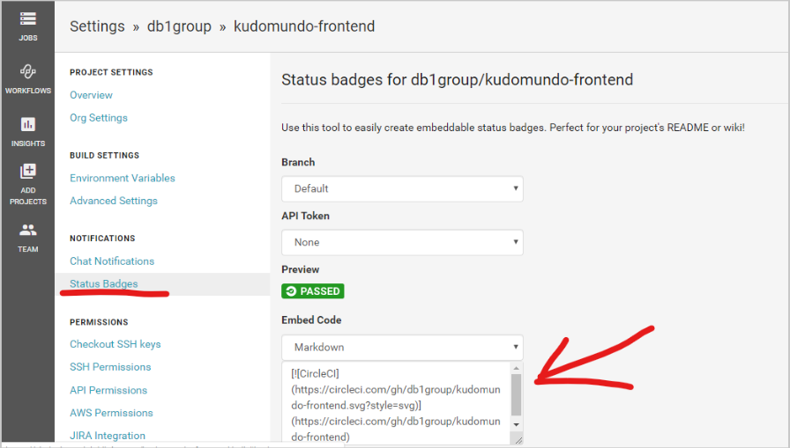Screen dimensions: 790x448
Task: Open the Jobs sidebar icon
Action: 27,26
